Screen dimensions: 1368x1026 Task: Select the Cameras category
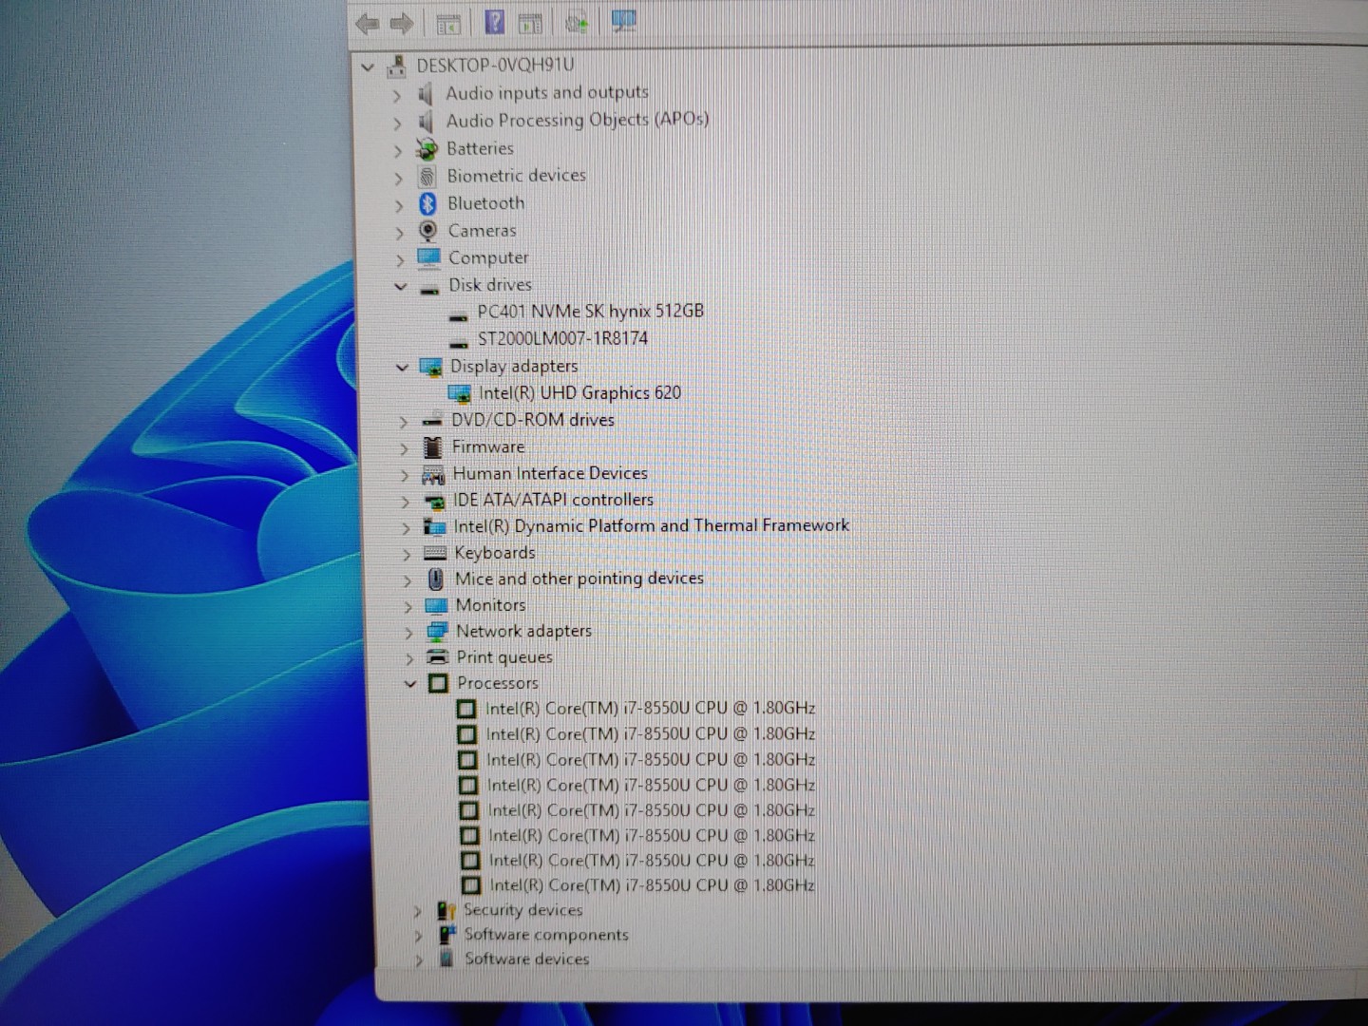click(482, 231)
